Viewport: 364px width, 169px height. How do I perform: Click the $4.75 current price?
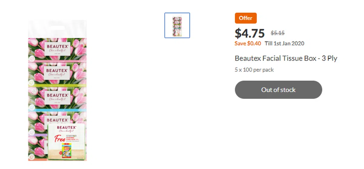[250, 33]
